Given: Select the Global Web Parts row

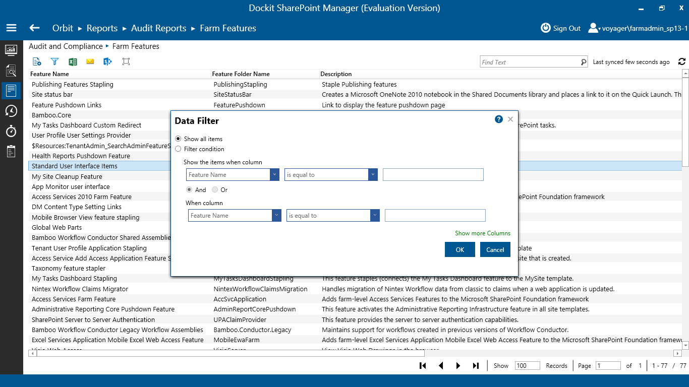Looking at the screenshot, I should [355, 227].
